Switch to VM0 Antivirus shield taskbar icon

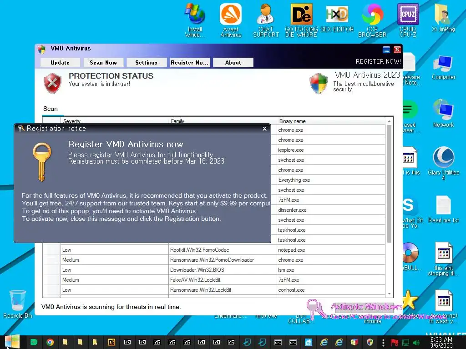pyautogui.click(x=370, y=342)
